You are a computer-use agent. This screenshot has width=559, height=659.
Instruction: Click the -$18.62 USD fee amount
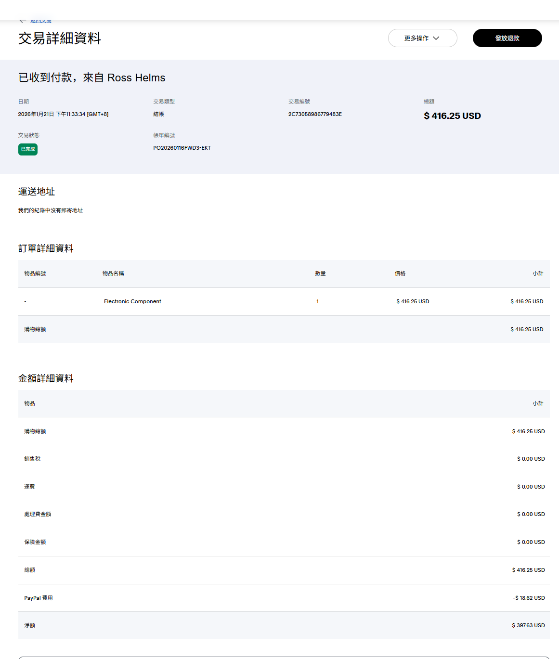click(529, 598)
